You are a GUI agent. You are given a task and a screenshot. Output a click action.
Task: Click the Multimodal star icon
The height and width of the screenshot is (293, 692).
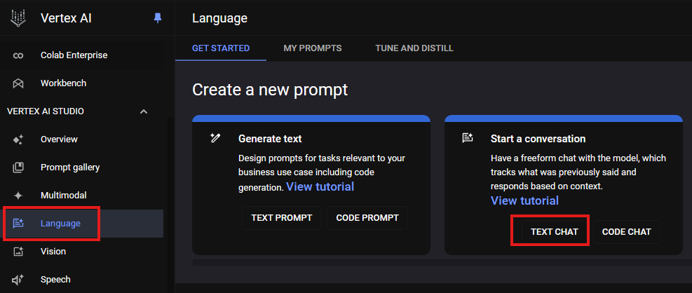pyautogui.click(x=18, y=196)
